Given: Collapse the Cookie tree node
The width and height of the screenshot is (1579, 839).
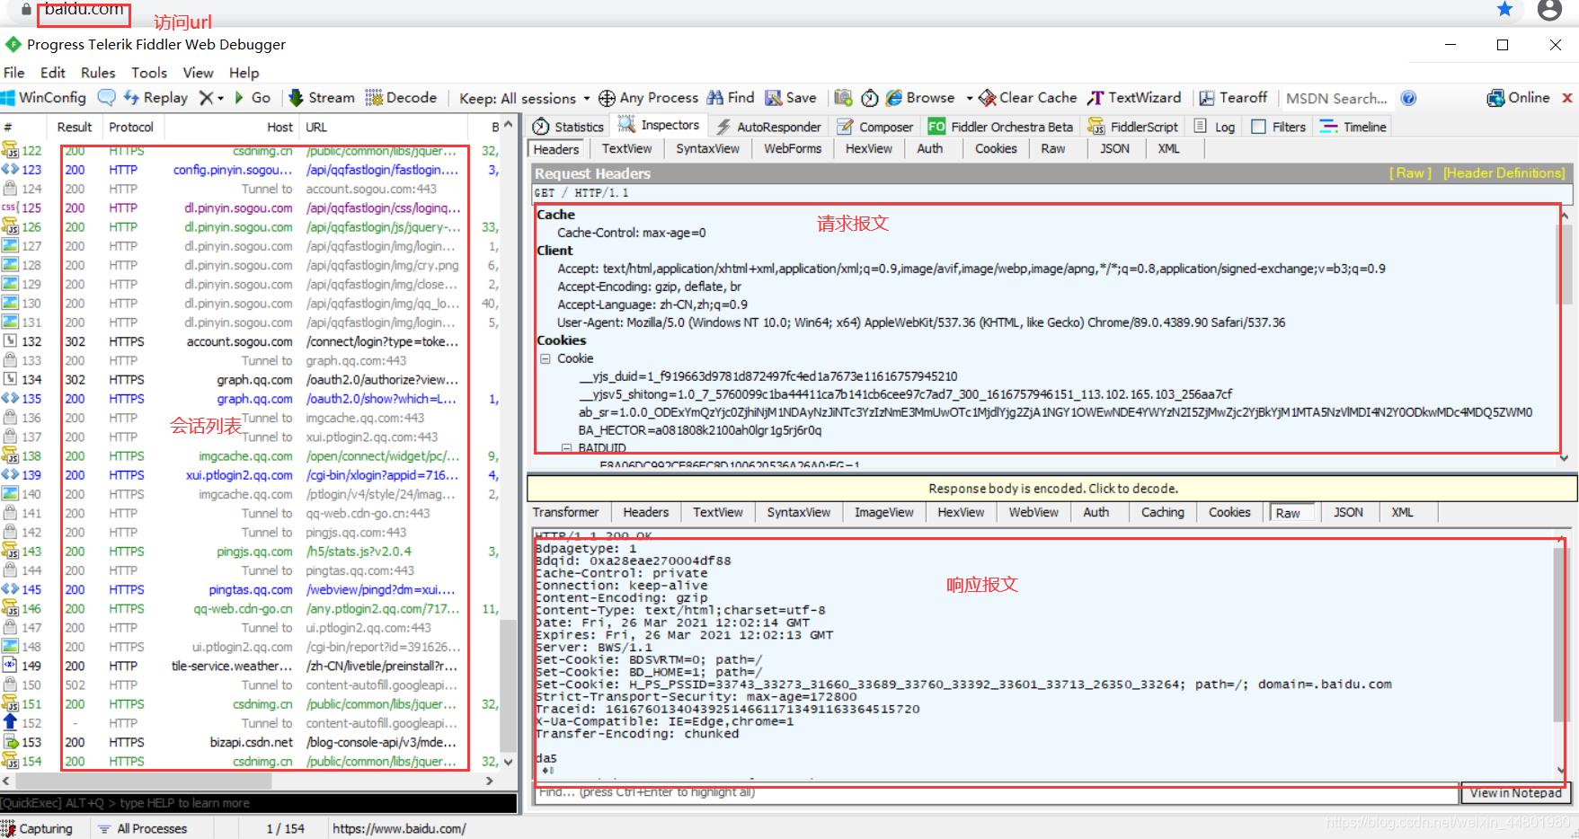Looking at the screenshot, I should click(545, 358).
